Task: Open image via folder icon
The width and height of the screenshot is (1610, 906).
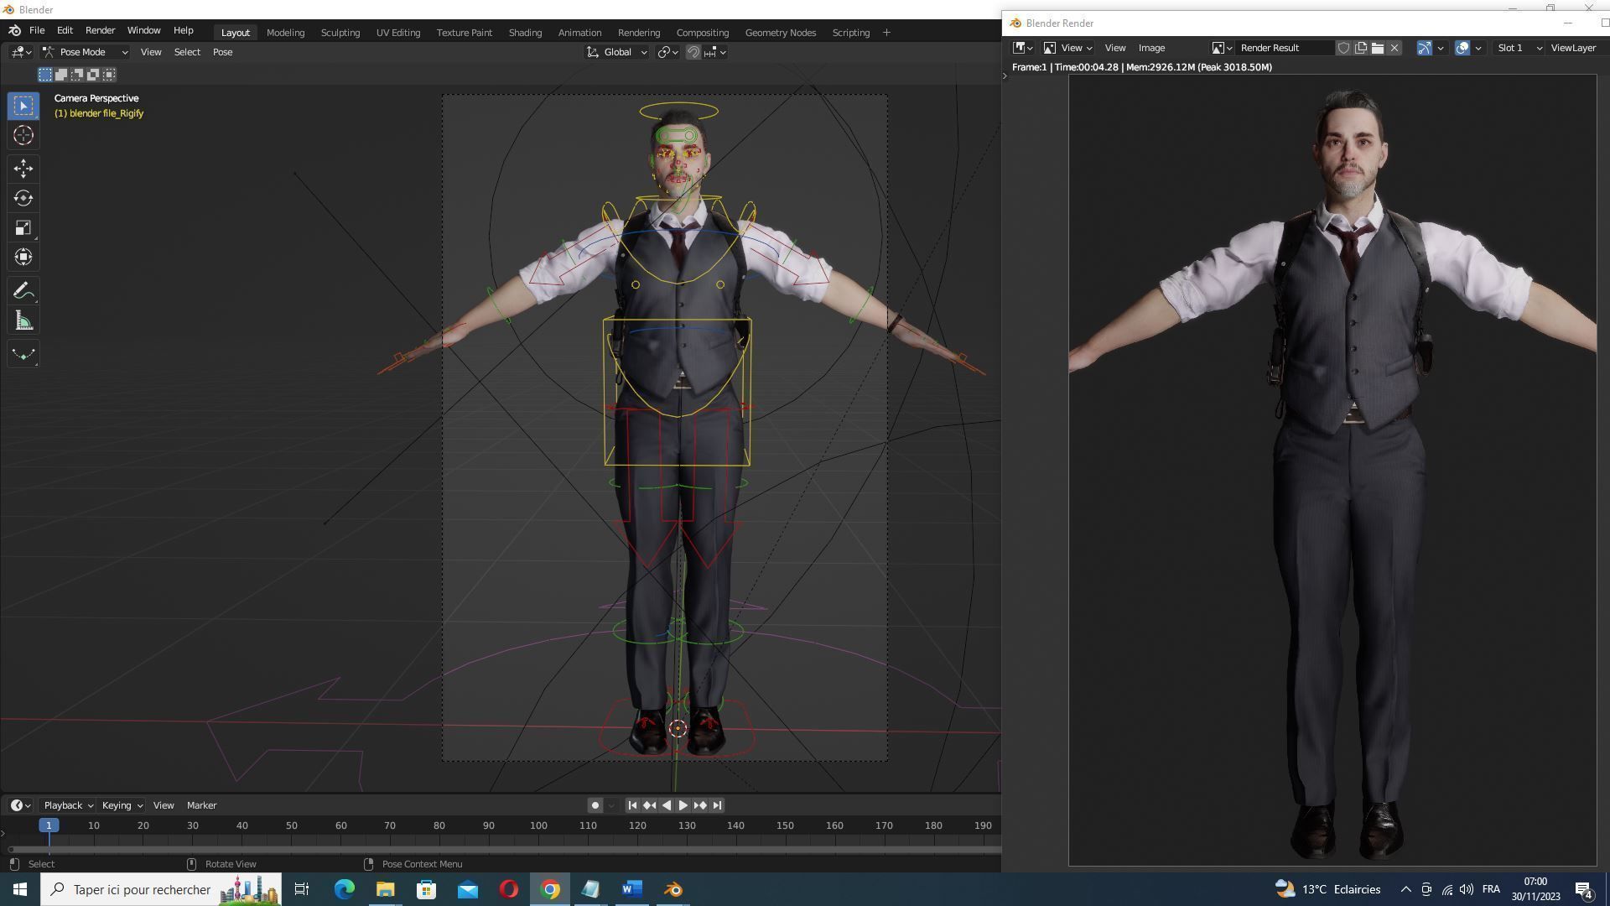Action: click(1377, 48)
